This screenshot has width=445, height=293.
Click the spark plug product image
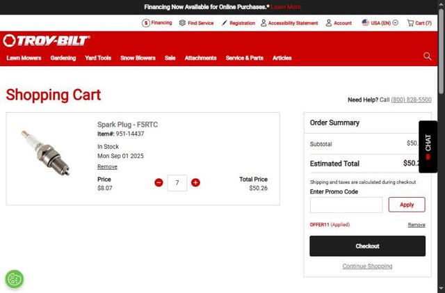[x=46, y=153]
